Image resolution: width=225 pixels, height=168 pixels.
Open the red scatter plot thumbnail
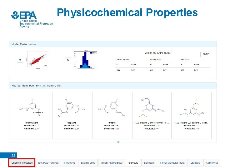[x=38, y=60]
